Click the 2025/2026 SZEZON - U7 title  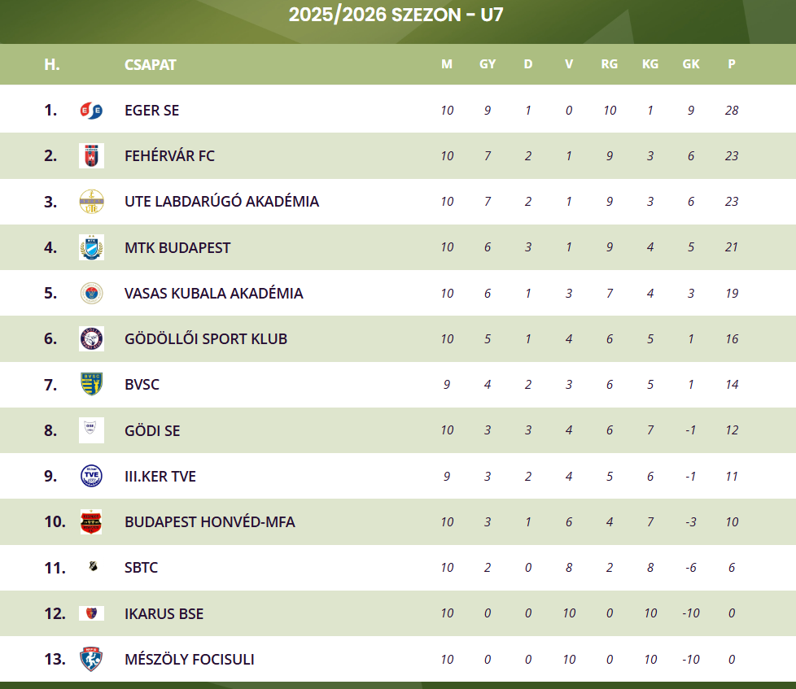[396, 15]
